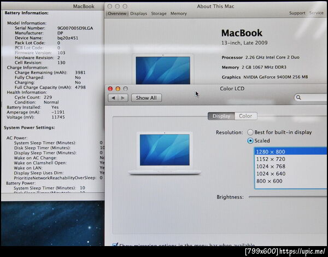Choose 1024 × 640 resolution

(291, 174)
